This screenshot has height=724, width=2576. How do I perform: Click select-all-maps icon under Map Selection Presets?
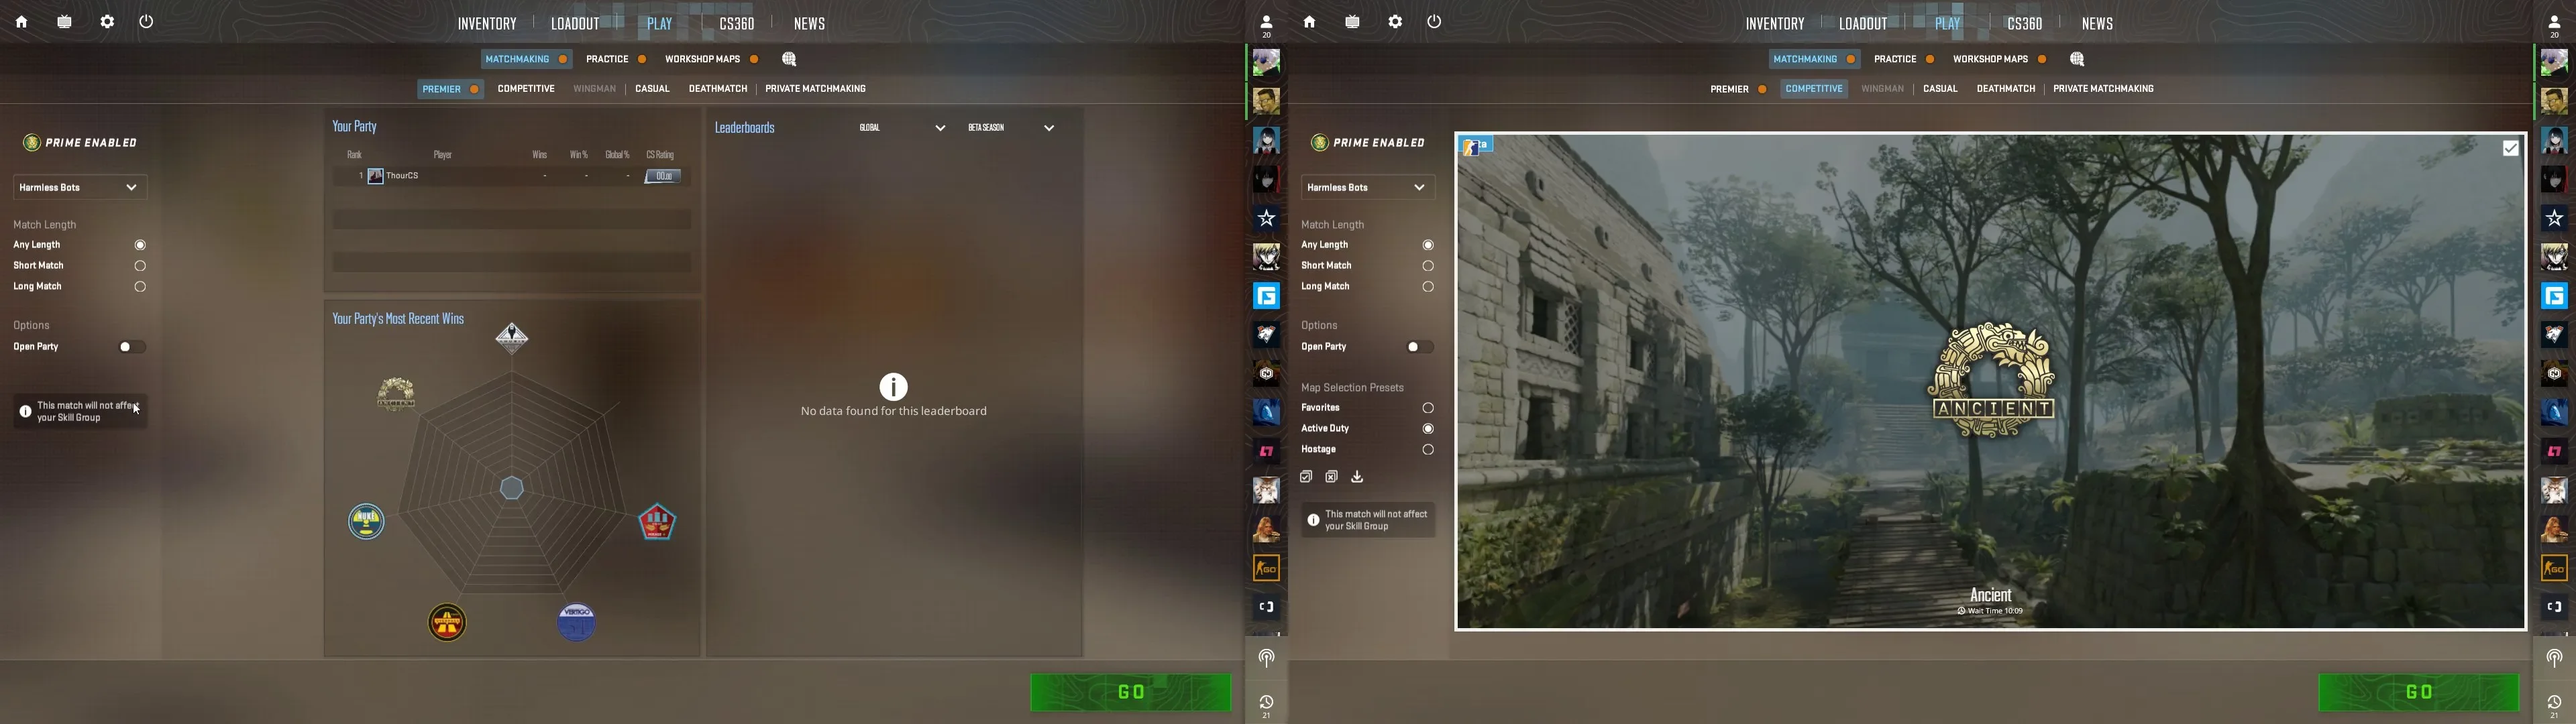point(1306,477)
